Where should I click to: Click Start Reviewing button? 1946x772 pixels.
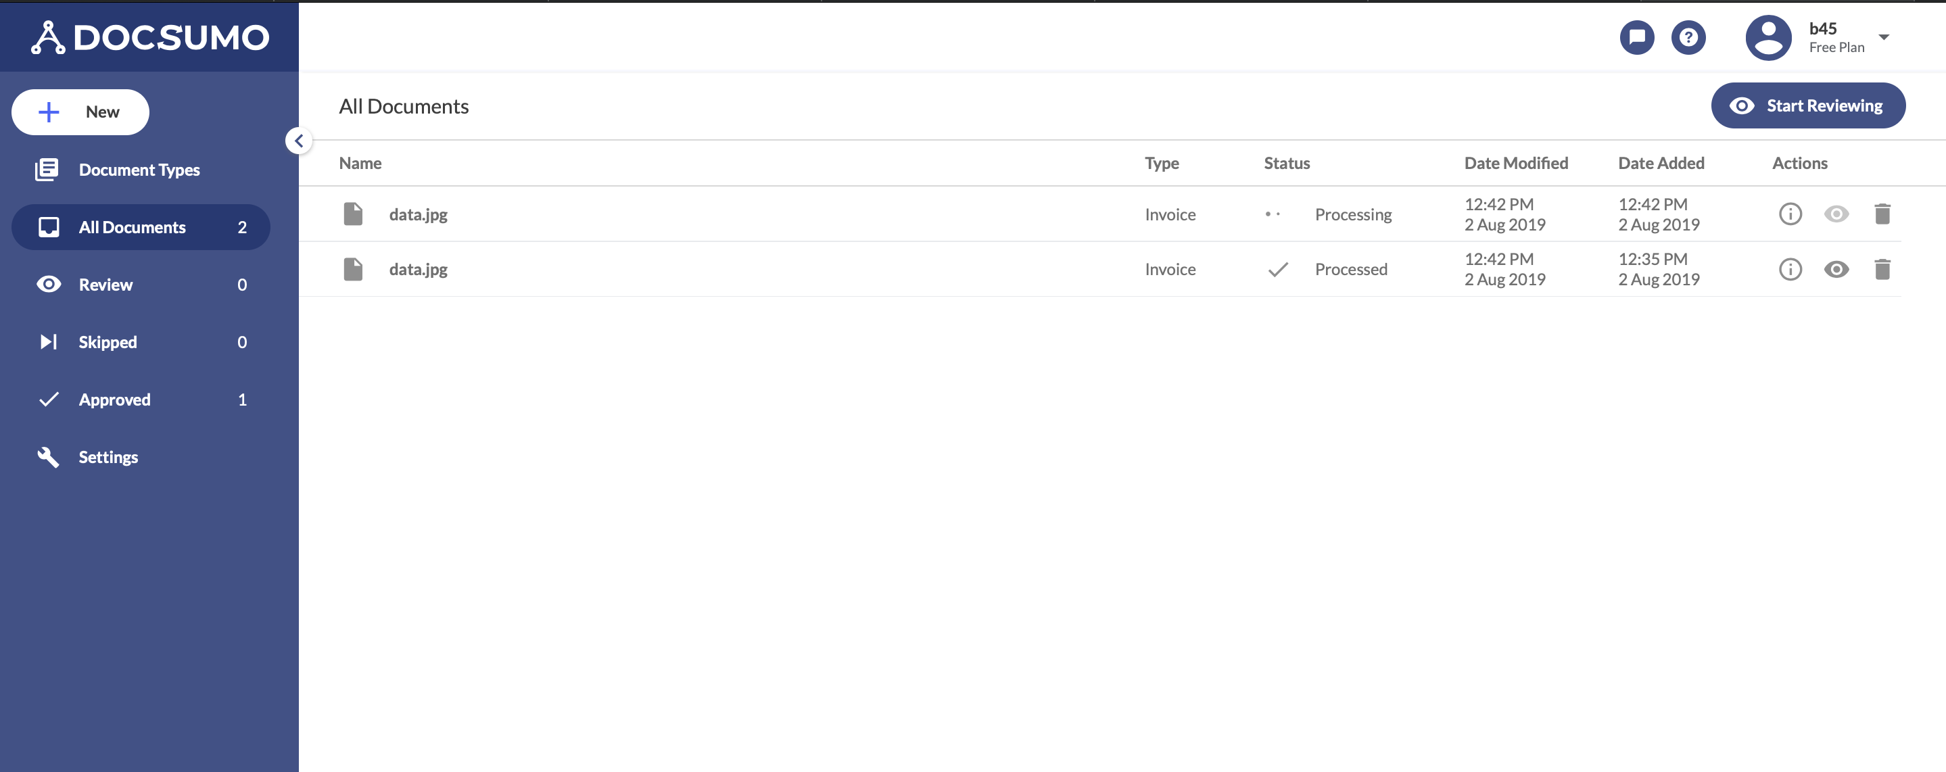click(1808, 105)
